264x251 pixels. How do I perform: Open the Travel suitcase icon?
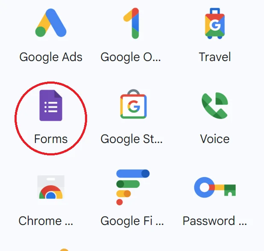[215, 23]
